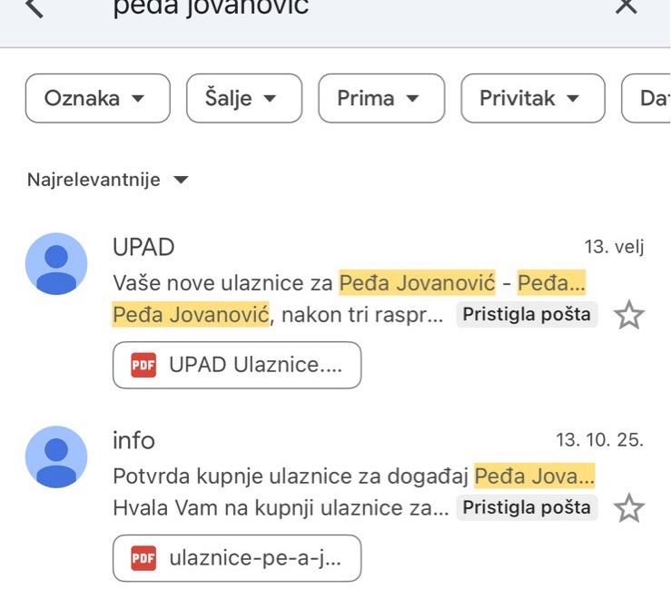Image resolution: width=671 pixels, height=589 pixels.
Task: Expand the Šalje filter dropdown
Action: 243,98
